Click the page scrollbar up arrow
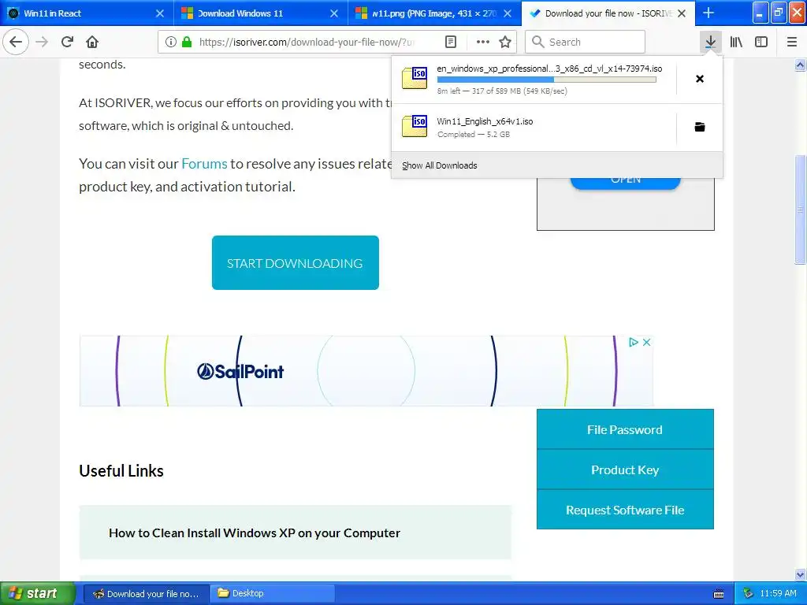The width and height of the screenshot is (807, 605). pyautogui.click(x=801, y=65)
